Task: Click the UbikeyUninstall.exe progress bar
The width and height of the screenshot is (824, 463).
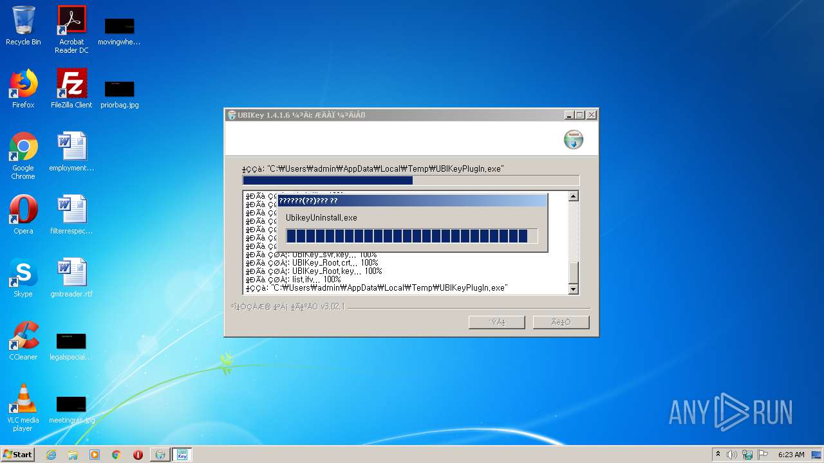Action: pyautogui.click(x=411, y=236)
